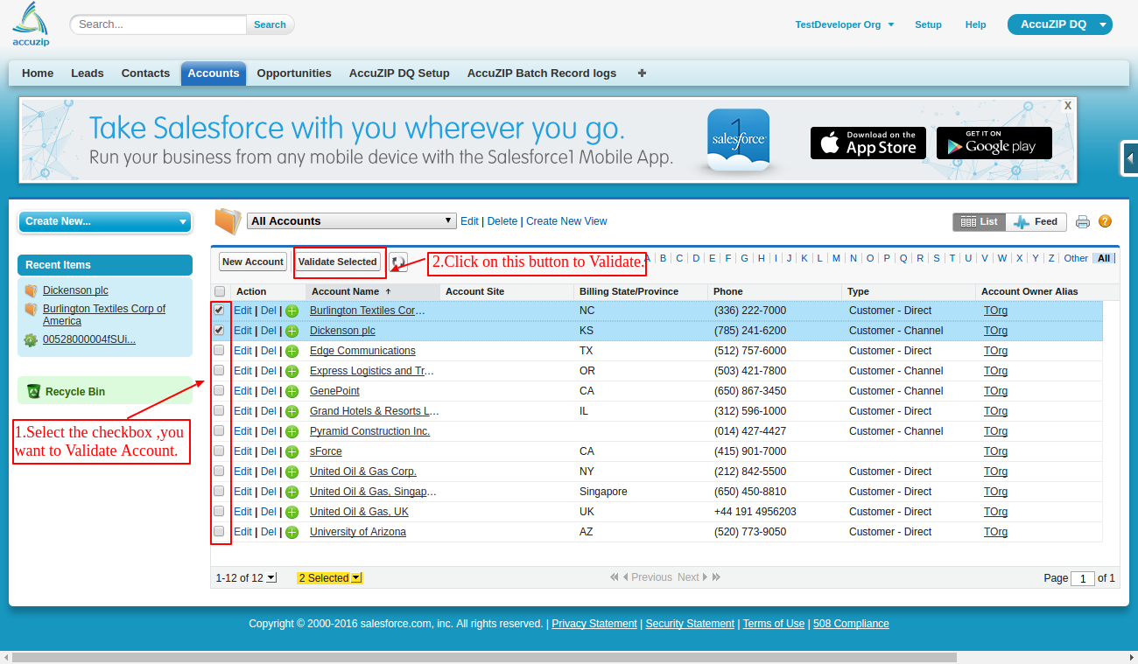Viewport: 1138px width, 664px height.
Task: Check the GenePoint row checkbox
Action: tap(219, 390)
